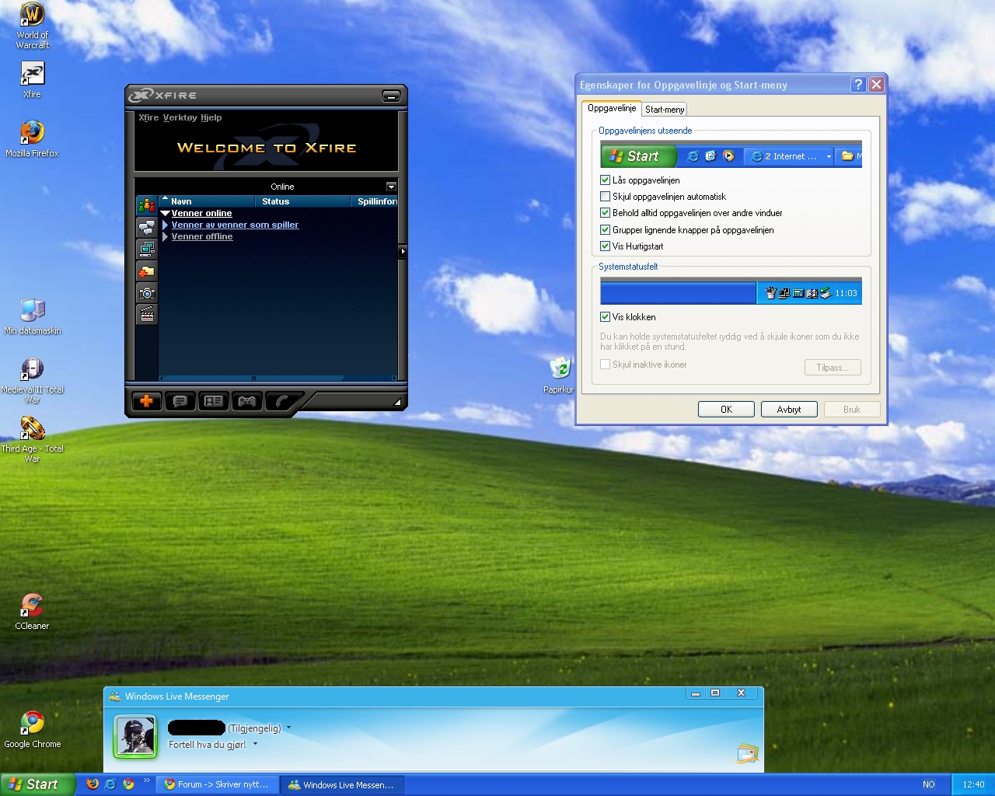Image resolution: width=995 pixels, height=796 pixels.
Task: Open the Hjelp menu in Xfire
Action: (211, 117)
